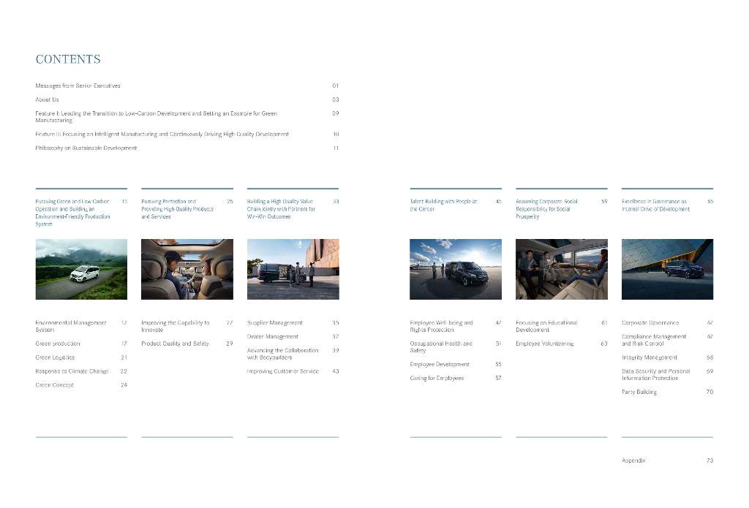Click page number 70 beside Party Building

710,393
